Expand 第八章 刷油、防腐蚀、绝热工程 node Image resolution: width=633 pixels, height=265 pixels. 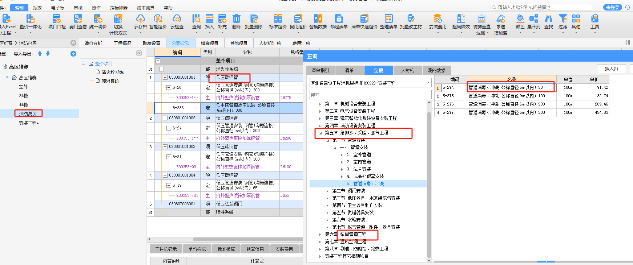click(320, 249)
